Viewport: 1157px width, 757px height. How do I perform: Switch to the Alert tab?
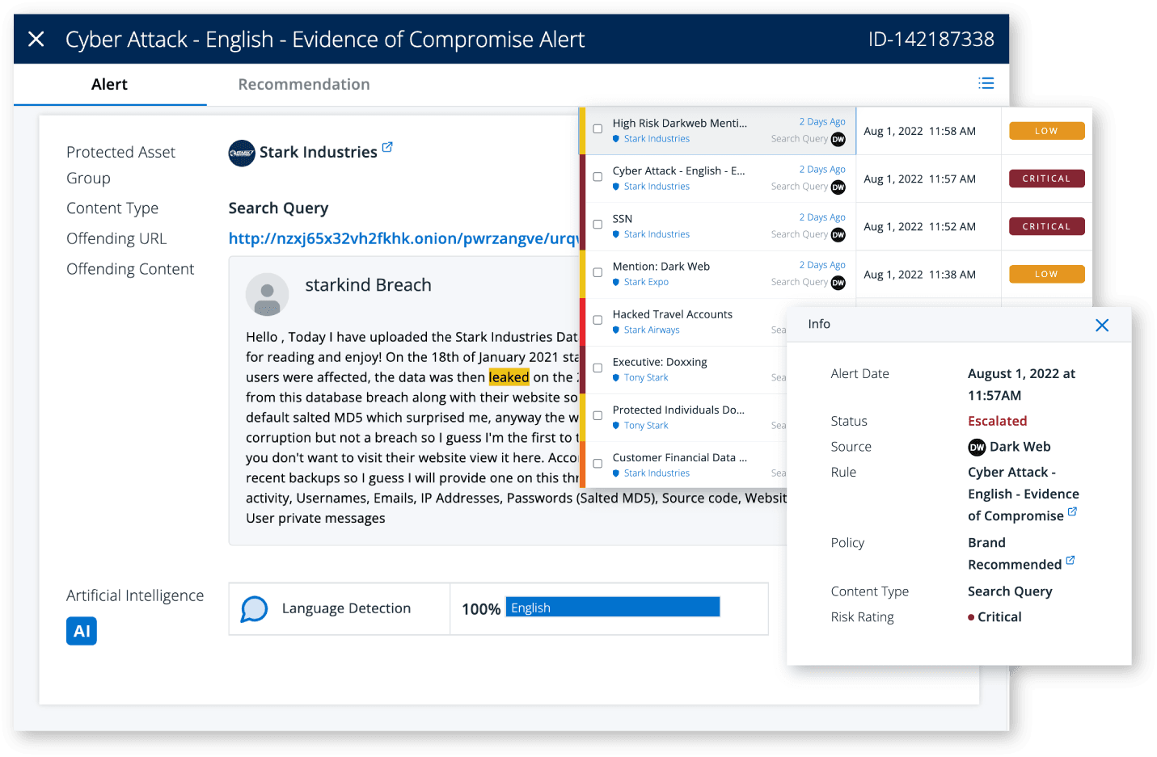click(109, 84)
